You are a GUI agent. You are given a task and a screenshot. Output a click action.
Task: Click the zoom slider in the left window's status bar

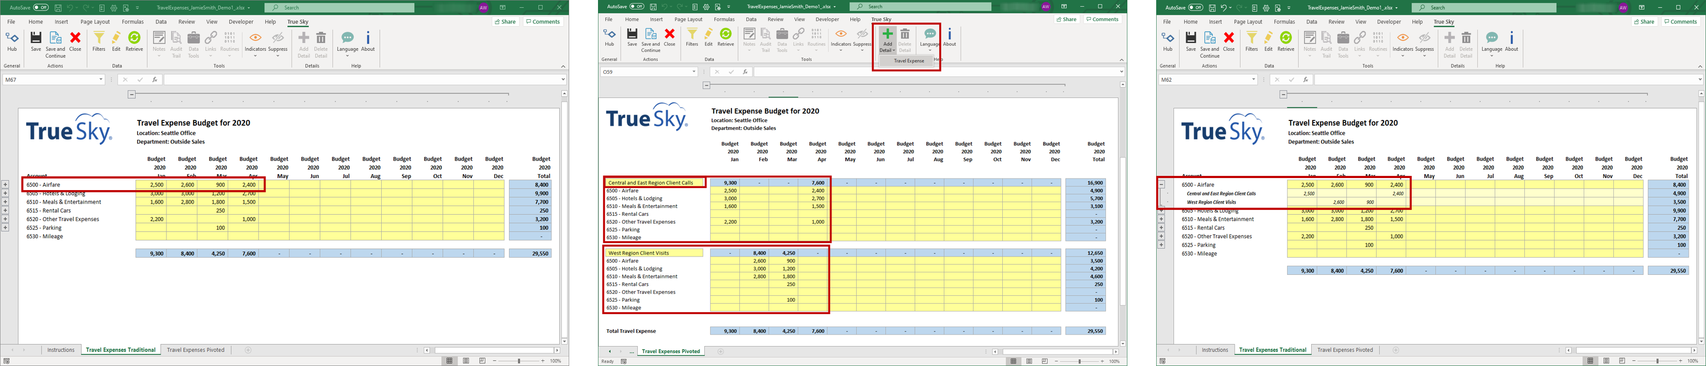[519, 361]
